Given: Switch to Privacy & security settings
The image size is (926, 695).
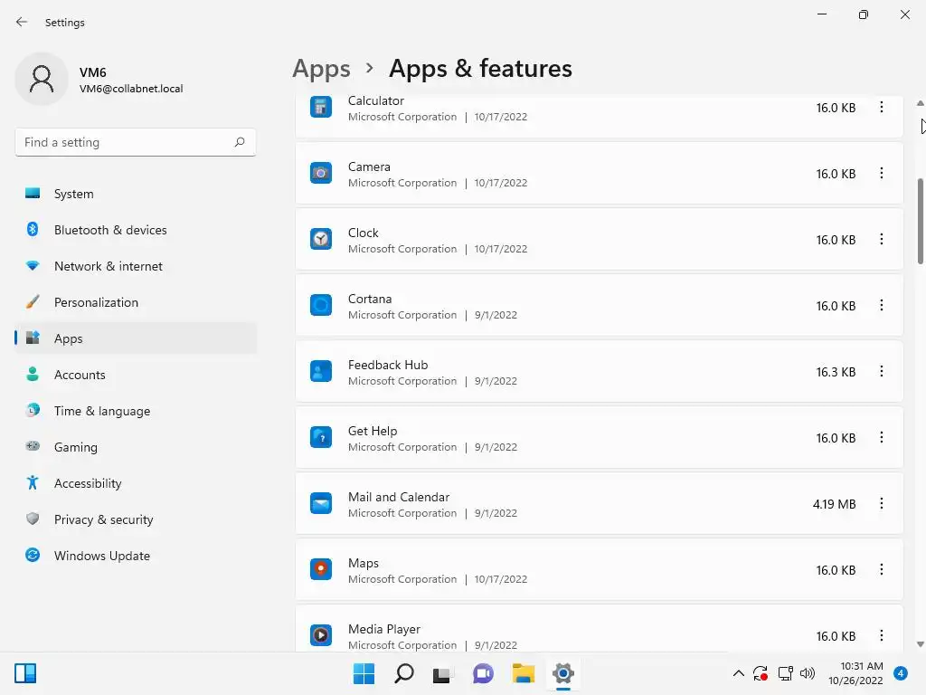Looking at the screenshot, I should 103,519.
